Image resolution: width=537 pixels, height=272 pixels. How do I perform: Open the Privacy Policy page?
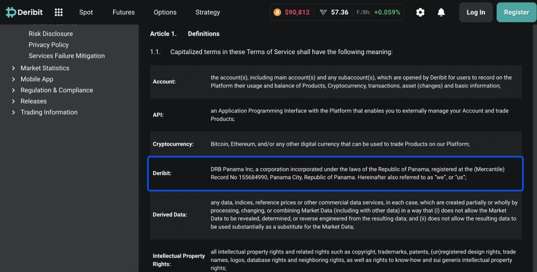click(49, 45)
